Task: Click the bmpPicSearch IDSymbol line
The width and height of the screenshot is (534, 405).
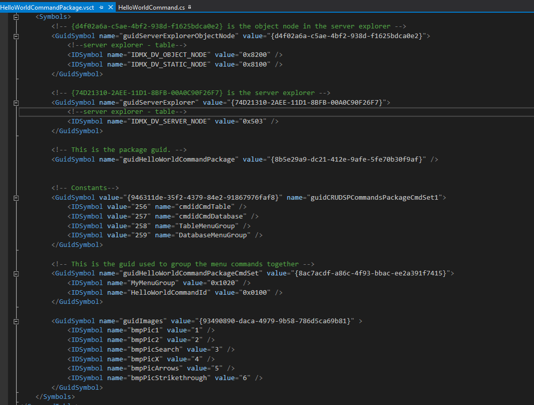Action: (152, 349)
